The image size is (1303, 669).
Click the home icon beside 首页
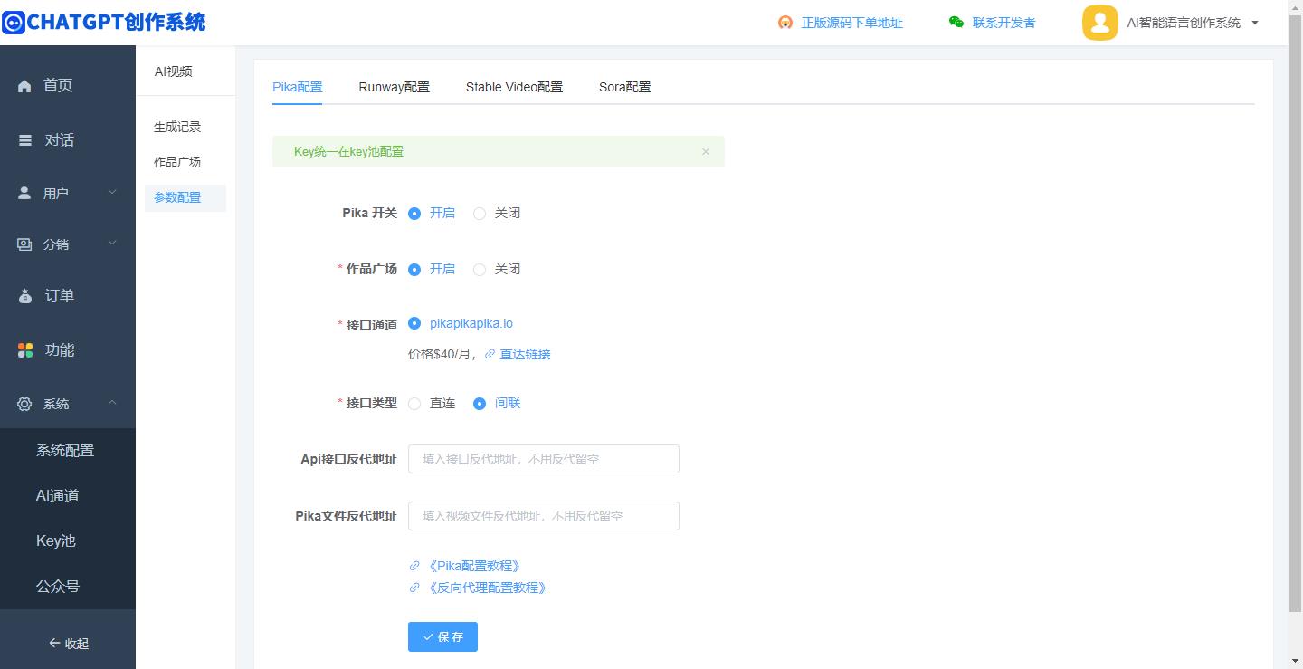click(x=24, y=86)
